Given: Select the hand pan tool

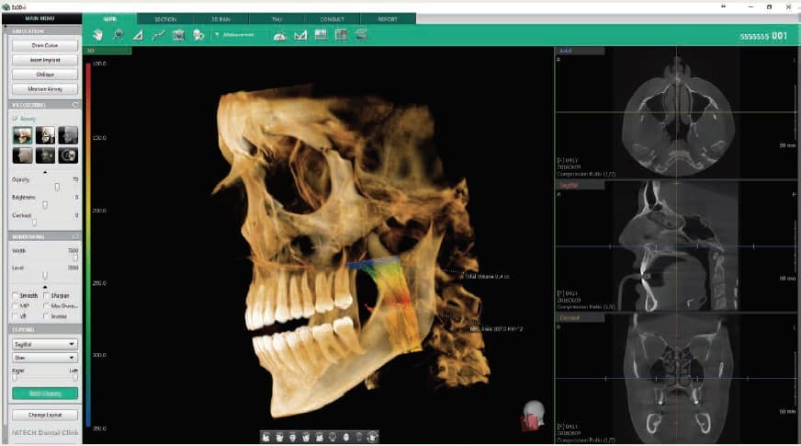Looking at the screenshot, I should pyautogui.click(x=98, y=35).
